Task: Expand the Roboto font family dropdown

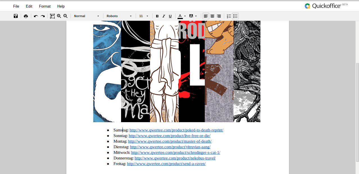Action: click(119, 16)
